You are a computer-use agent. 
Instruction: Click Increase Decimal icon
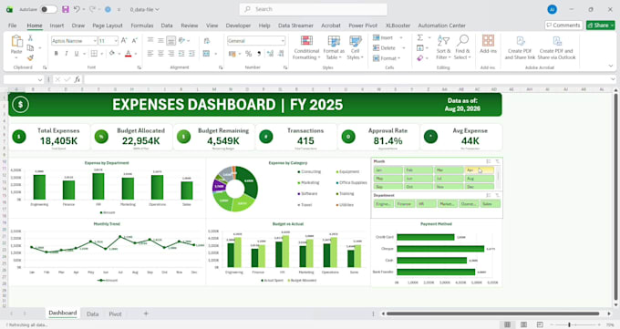(x=270, y=54)
